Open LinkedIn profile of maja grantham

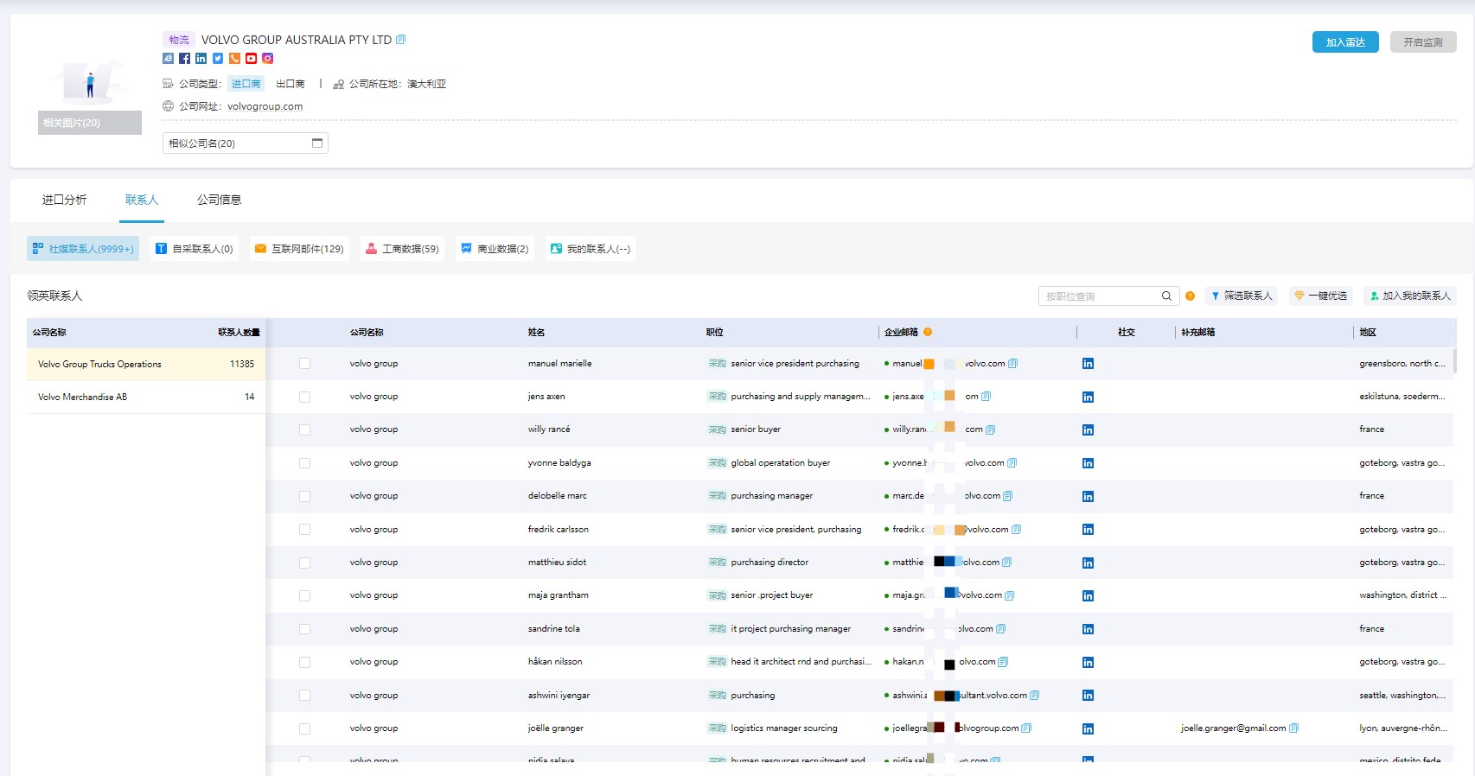(1088, 596)
